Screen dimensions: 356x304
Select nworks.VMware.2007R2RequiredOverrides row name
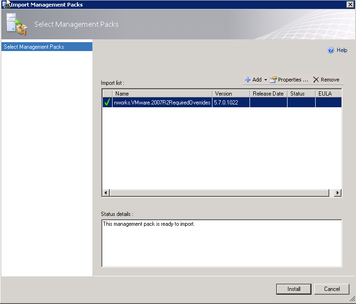click(x=162, y=103)
